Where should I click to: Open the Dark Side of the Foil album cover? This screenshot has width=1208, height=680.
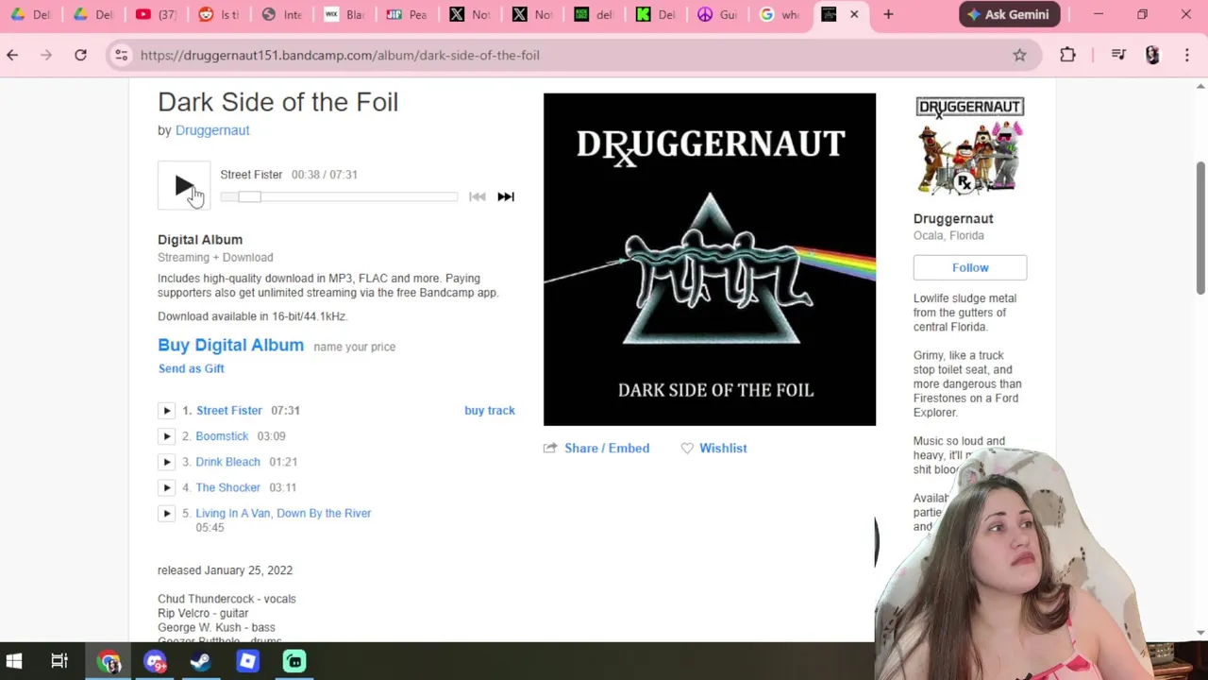click(710, 259)
